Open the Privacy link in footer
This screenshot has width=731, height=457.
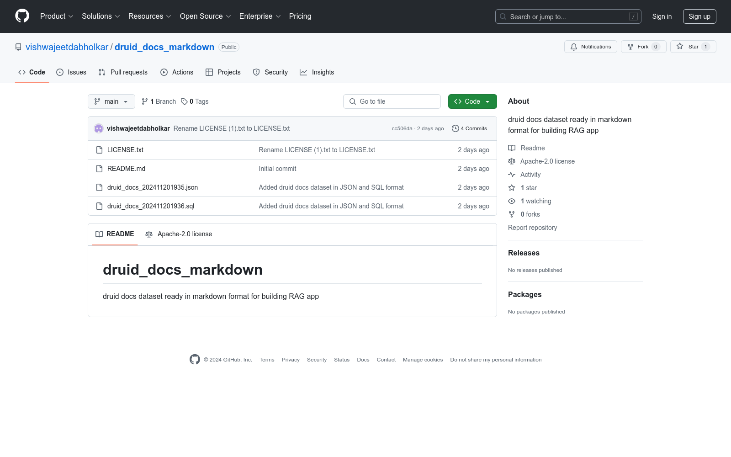[291, 360]
